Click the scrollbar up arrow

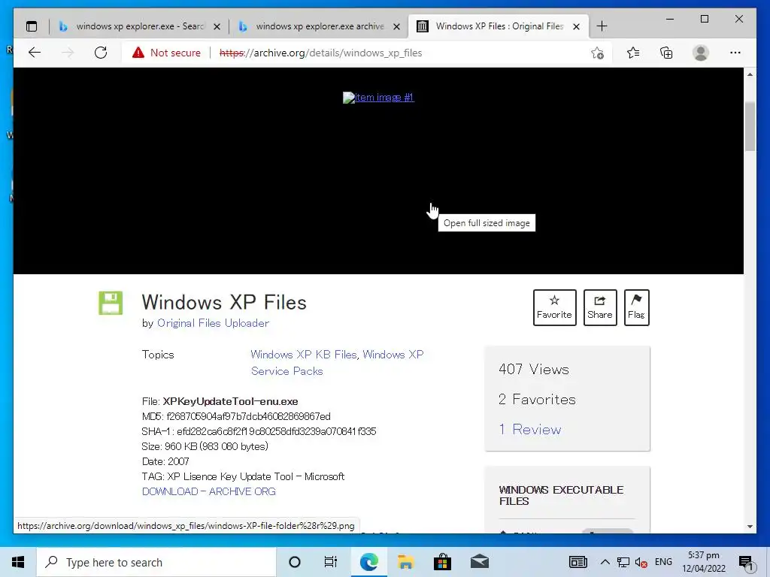point(750,74)
